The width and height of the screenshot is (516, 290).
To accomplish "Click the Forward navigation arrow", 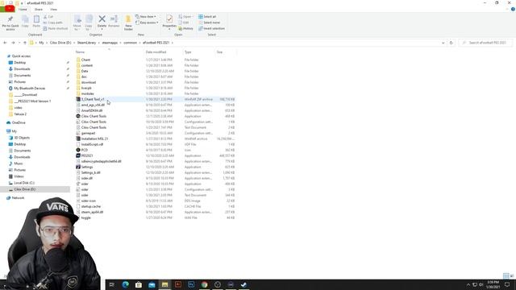I will tap(13, 43).
